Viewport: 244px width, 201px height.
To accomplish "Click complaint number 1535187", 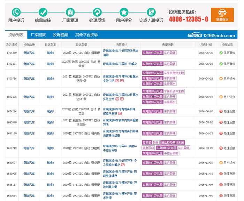I will pos(12,185).
